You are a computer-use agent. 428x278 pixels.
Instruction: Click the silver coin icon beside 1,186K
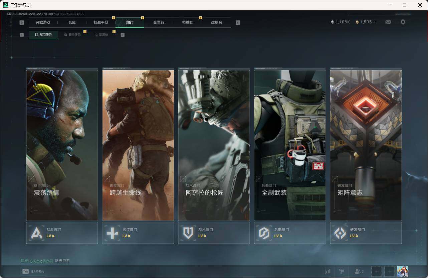[333, 22]
